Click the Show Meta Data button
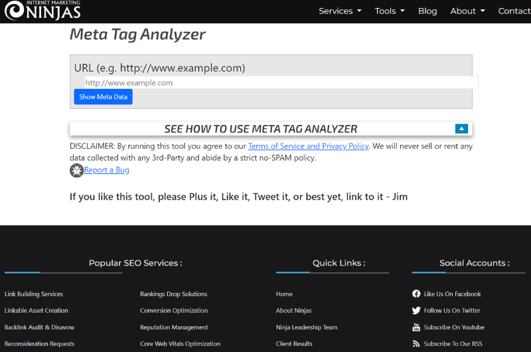The width and height of the screenshot is (531, 352). pyautogui.click(x=104, y=97)
